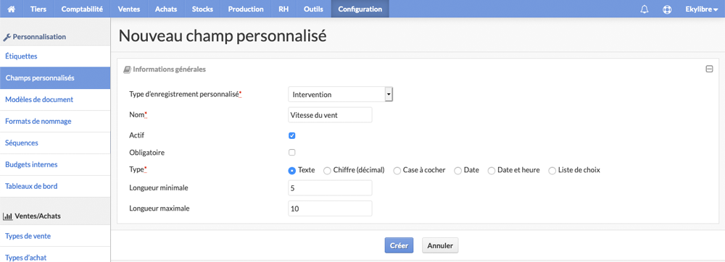Toggle the Actif checkbox
This screenshot has width=725, height=262.
click(x=291, y=135)
